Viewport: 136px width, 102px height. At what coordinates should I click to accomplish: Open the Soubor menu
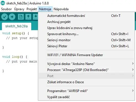[6, 9]
